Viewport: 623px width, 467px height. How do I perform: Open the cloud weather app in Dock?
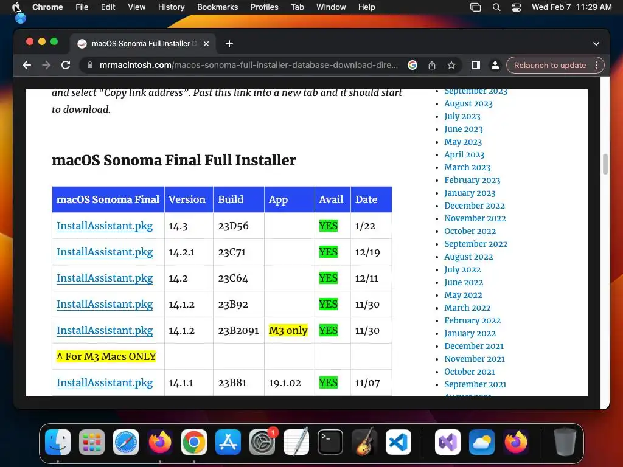[x=482, y=442]
